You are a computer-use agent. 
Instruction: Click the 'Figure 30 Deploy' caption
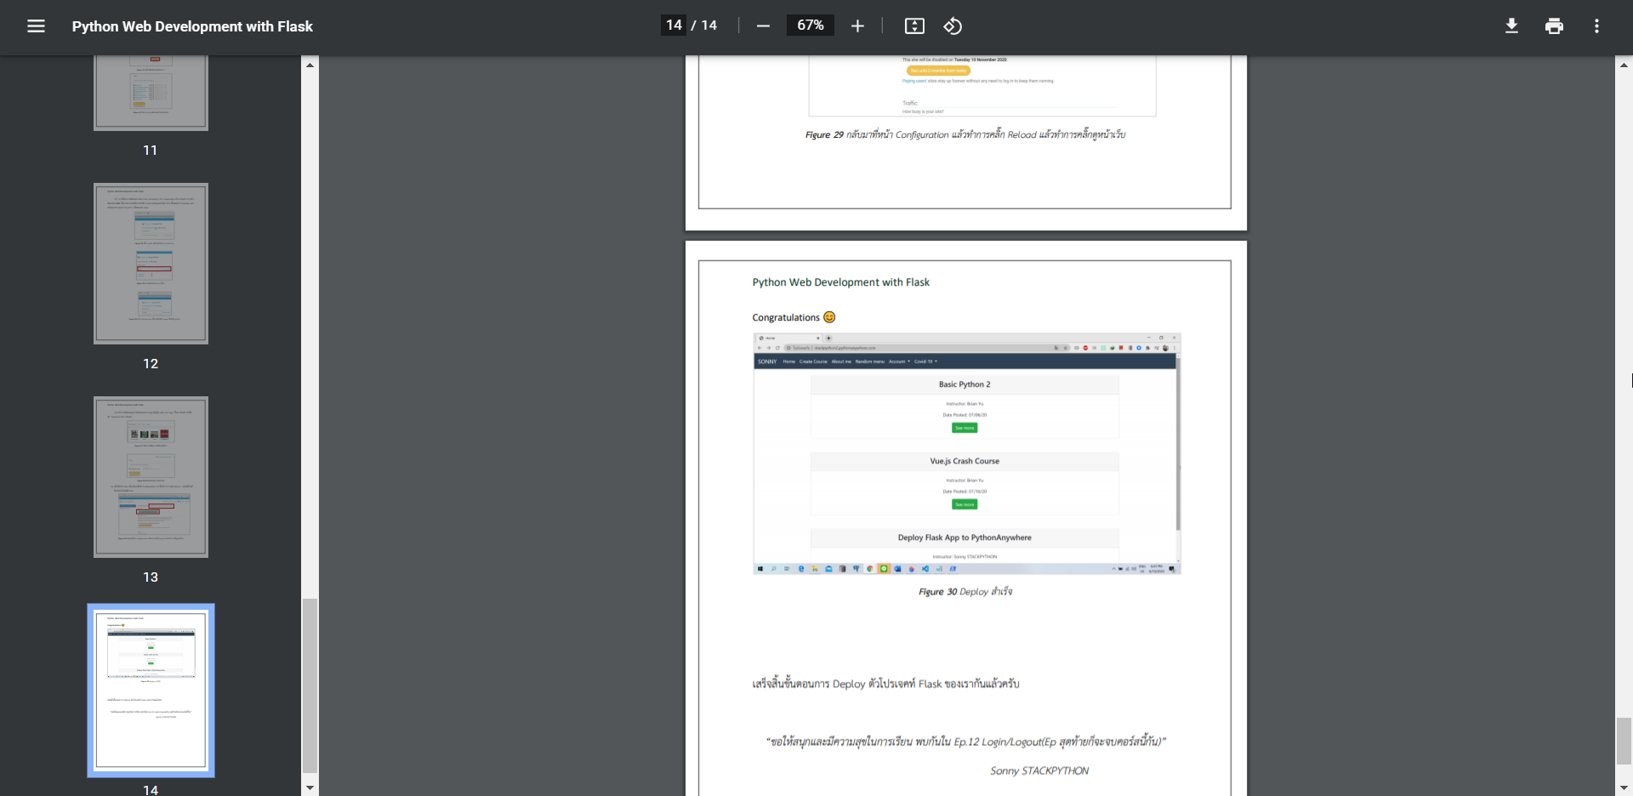pyautogui.click(x=965, y=592)
